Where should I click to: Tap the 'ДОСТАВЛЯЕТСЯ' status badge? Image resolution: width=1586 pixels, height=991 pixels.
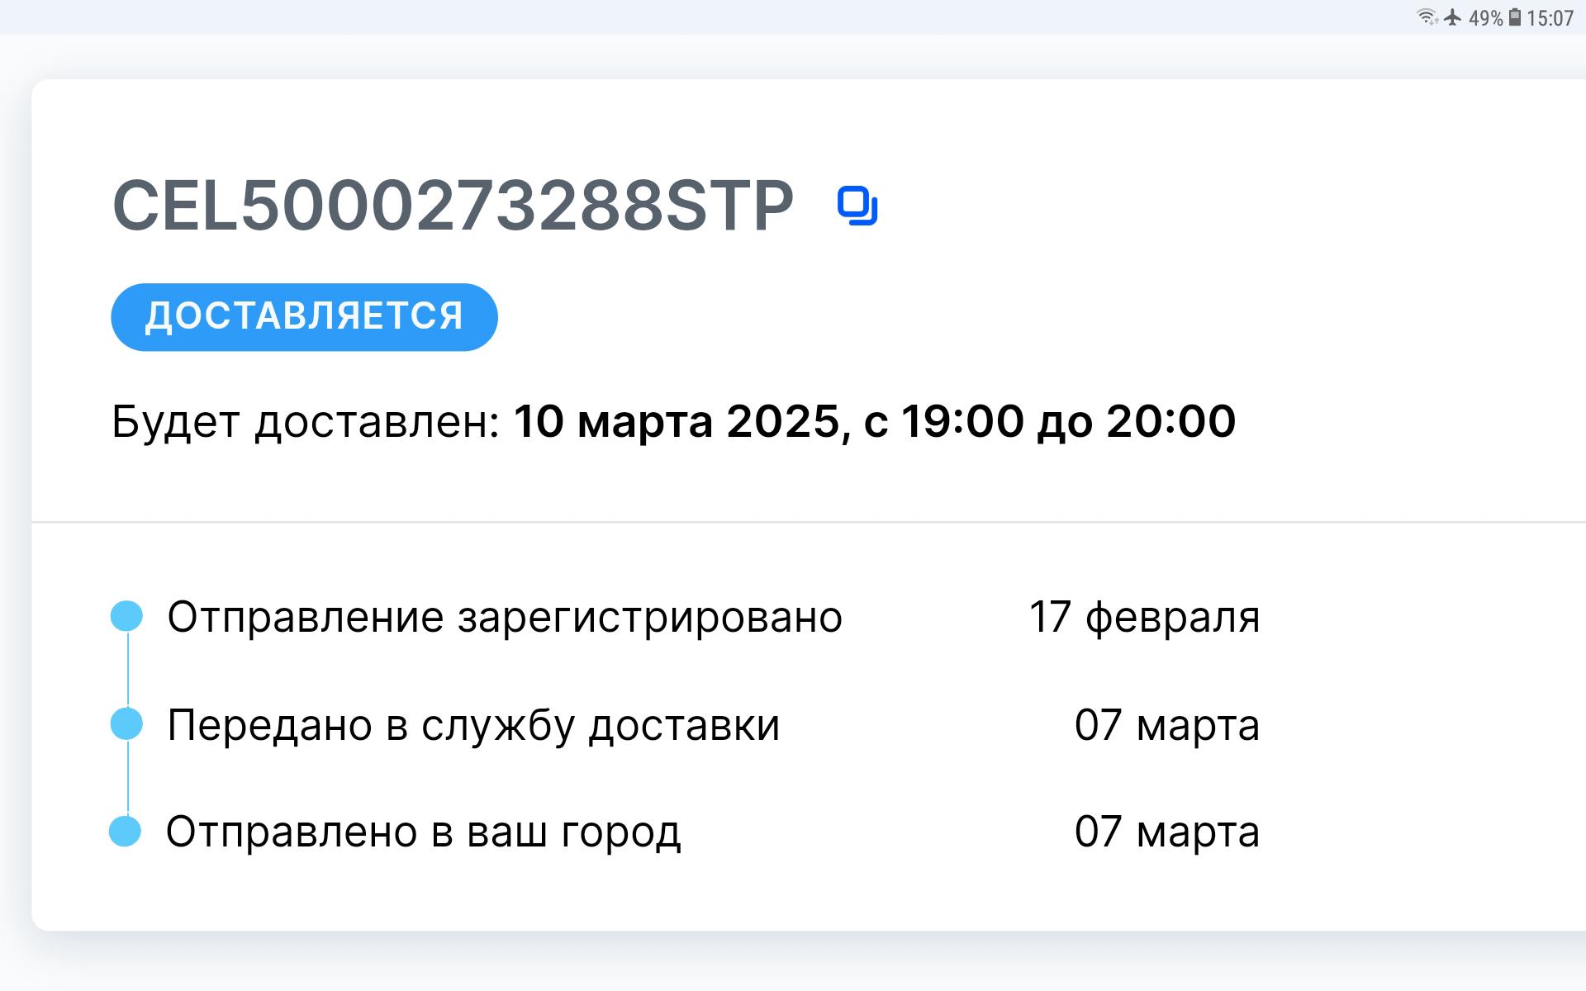(304, 317)
